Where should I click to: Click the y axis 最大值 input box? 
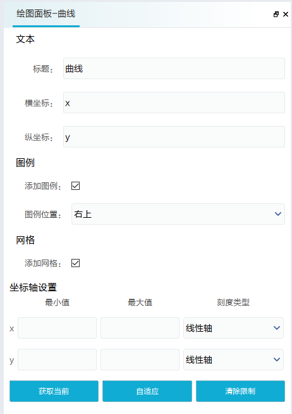click(x=140, y=360)
